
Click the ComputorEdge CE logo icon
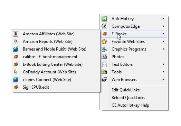coord(104,26)
